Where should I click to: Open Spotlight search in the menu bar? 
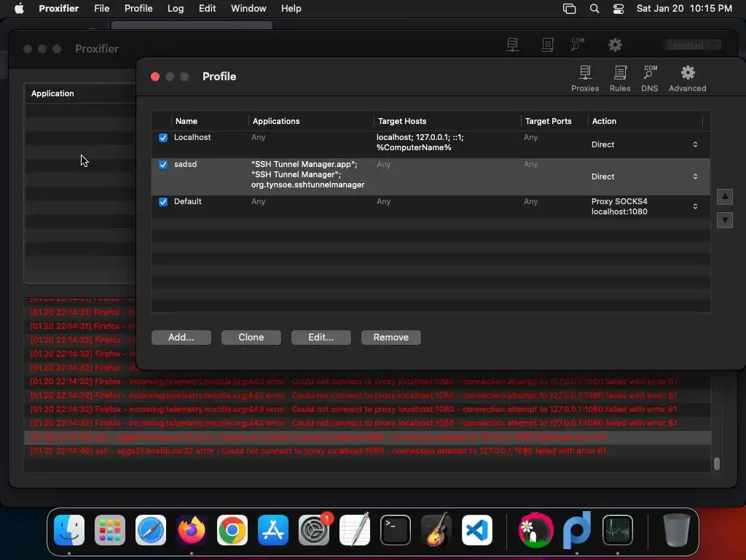(594, 9)
